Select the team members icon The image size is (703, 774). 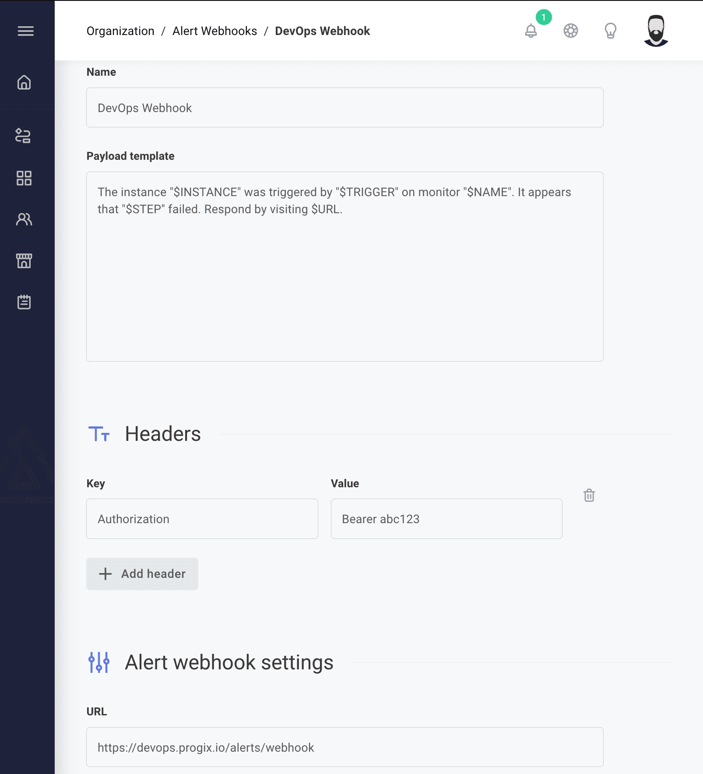tap(24, 219)
